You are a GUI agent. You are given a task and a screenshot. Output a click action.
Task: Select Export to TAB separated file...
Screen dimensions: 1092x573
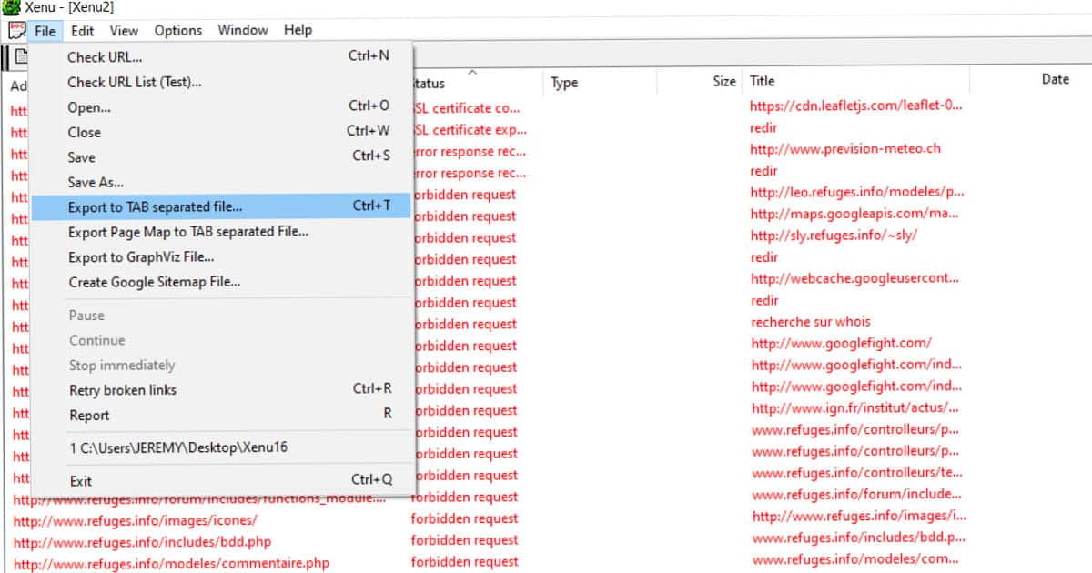pos(223,206)
